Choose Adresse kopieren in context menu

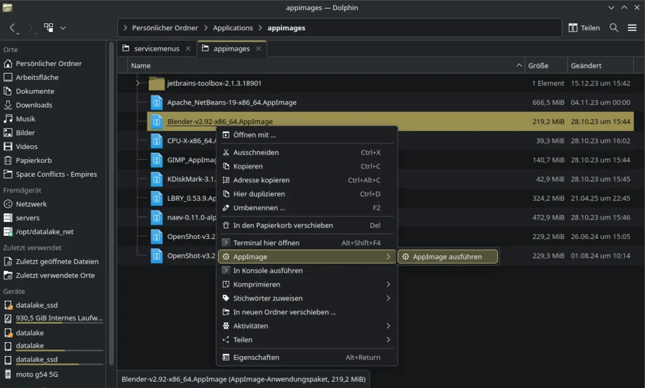click(x=307, y=180)
